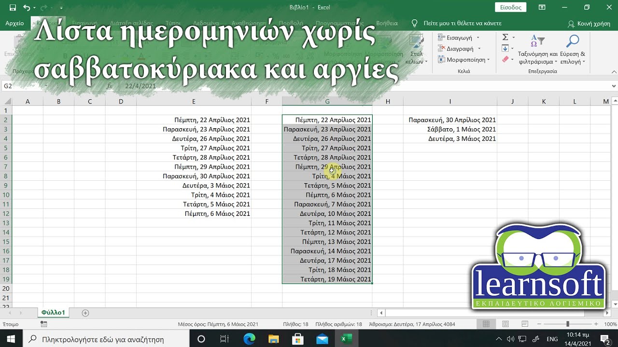Select cell Πέμπτη, 22 Απρίλιος 2021 in column E
The width and height of the screenshot is (618, 347).
tap(194, 120)
